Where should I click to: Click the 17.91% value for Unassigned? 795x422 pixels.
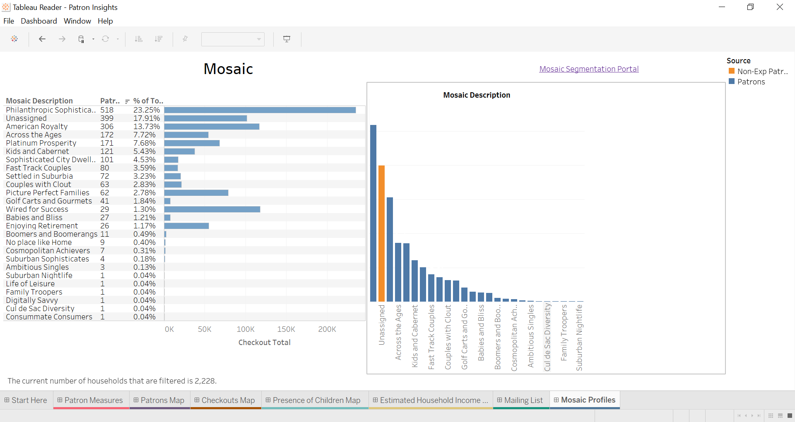[146, 118]
